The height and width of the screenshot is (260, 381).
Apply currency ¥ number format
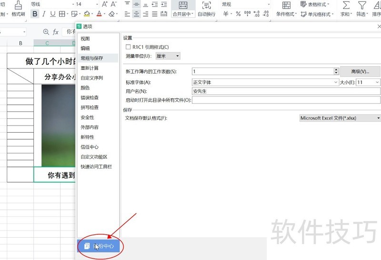coord(226,14)
